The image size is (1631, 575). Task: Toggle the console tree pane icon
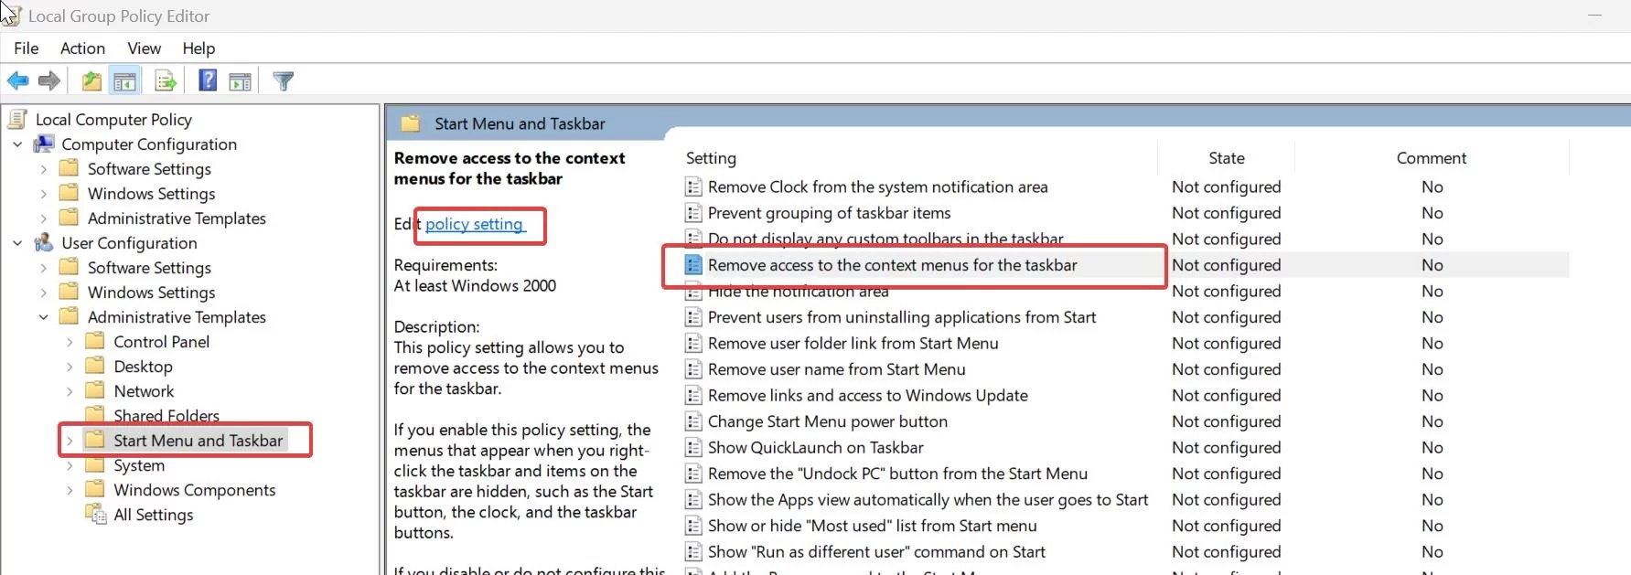coord(124,81)
